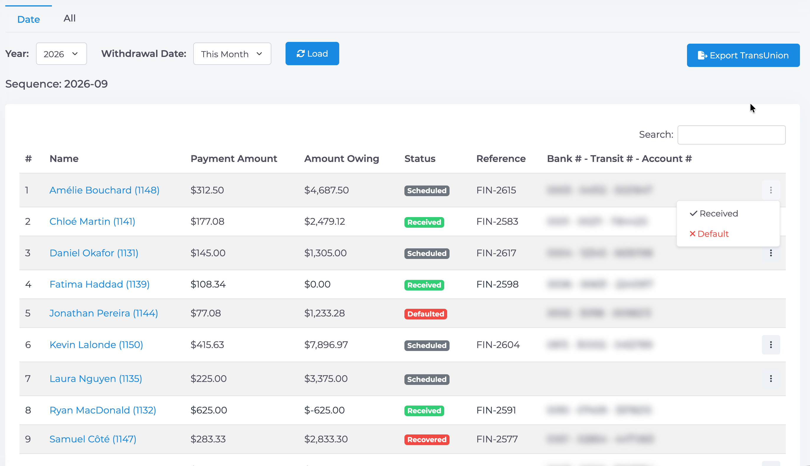Open Samuel Côté (1147) profile link
The height and width of the screenshot is (466, 810).
click(x=93, y=439)
